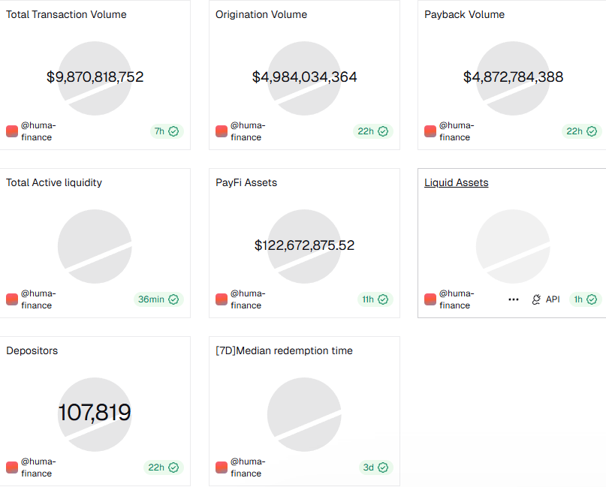
Task: Open @huma-finance link under Total Transaction Volume
Action: [38, 131]
